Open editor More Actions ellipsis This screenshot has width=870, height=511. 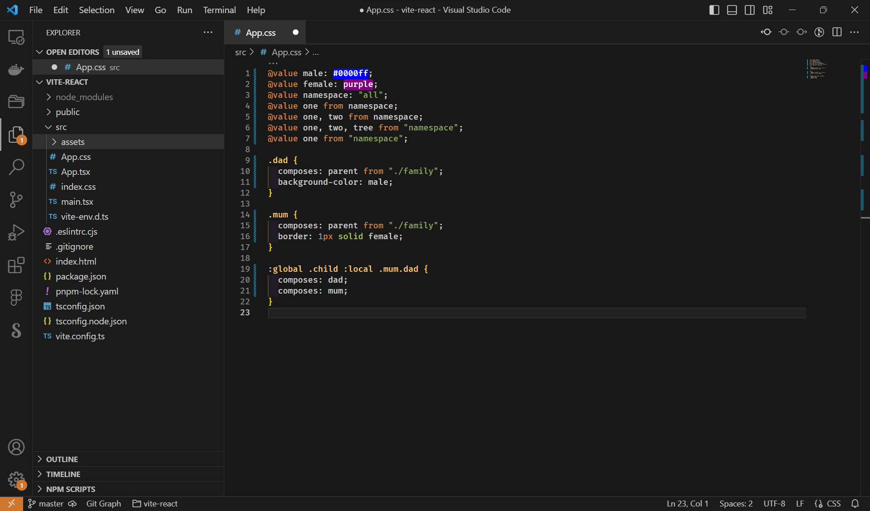855,32
